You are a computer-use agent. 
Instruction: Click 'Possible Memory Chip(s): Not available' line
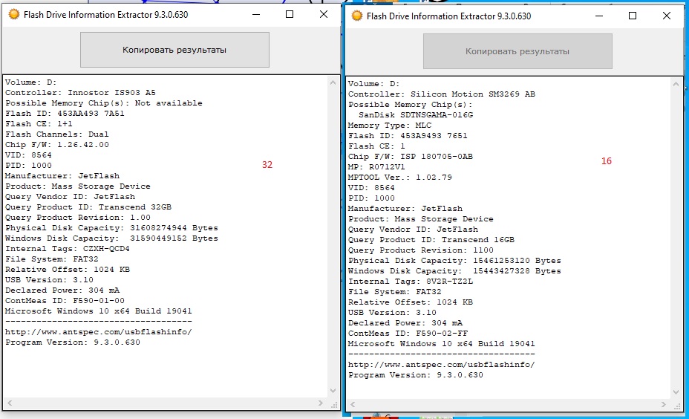[104, 103]
